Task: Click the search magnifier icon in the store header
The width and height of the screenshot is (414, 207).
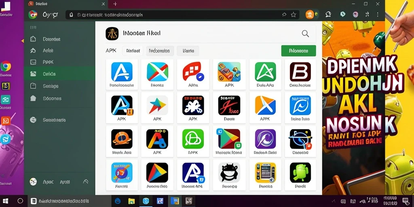Action: 305,34
